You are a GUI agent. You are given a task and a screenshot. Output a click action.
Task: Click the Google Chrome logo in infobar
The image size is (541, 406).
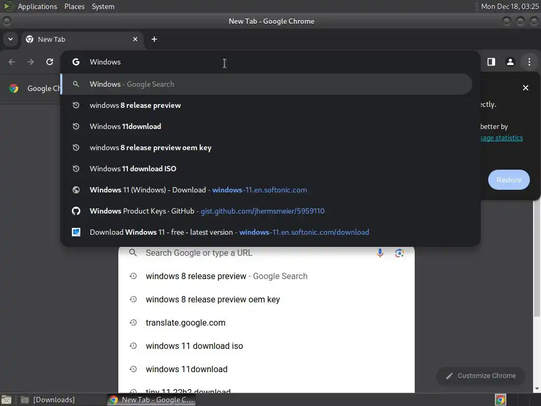[14, 88]
